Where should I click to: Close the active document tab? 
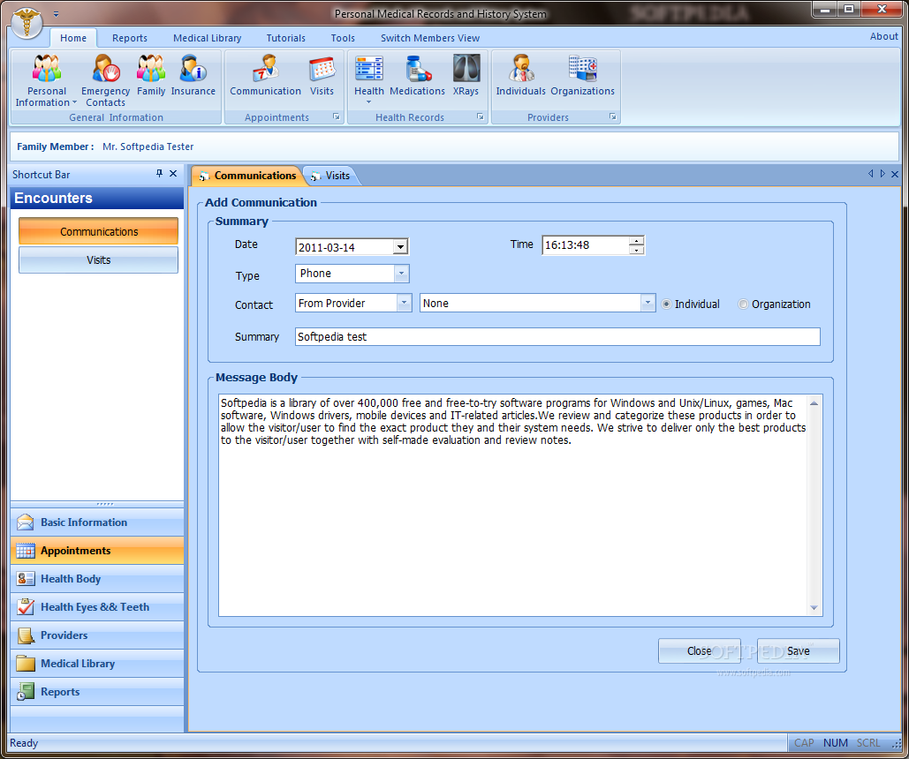pyautogui.click(x=895, y=174)
